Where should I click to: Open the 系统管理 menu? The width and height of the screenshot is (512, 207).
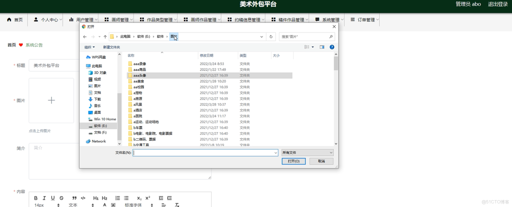click(329, 19)
